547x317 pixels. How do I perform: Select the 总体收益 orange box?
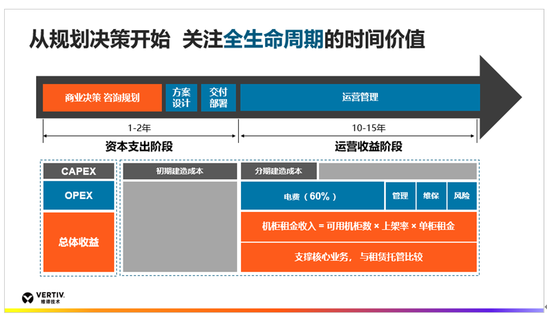(x=79, y=242)
